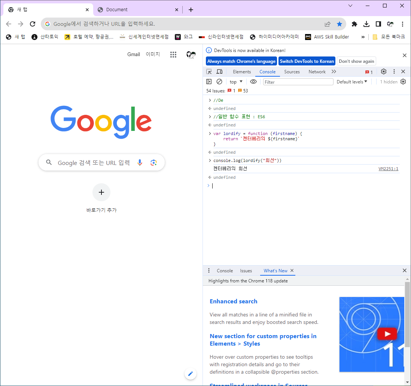411x386 pixels.
Task: Open the Network tab
Action: [x=317, y=72]
